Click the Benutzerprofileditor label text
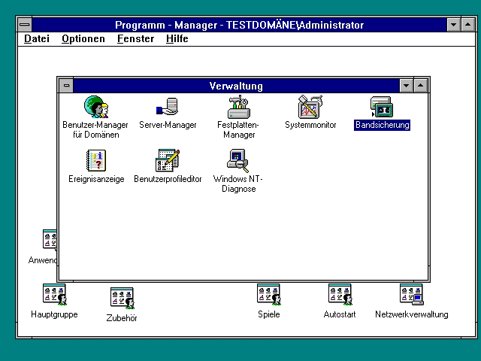The image size is (481, 361). (168, 179)
